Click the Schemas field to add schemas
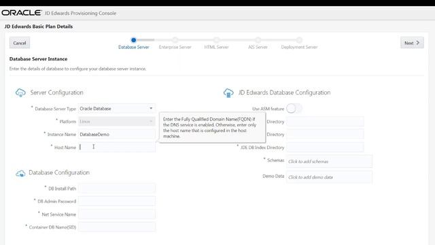This screenshot has width=435, height=245. tap(329, 161)
